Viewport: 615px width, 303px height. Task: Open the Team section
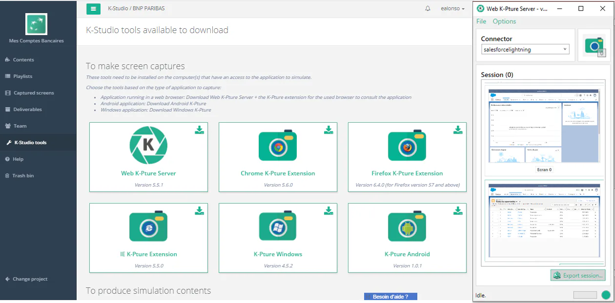click(x=20, y=126)
